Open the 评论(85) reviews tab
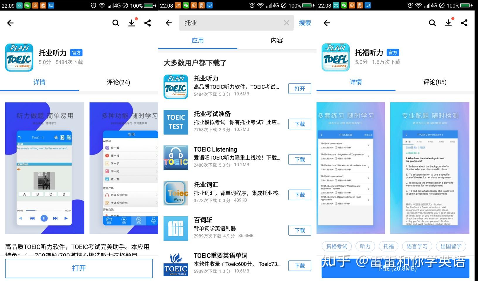 tap(435, 82)
